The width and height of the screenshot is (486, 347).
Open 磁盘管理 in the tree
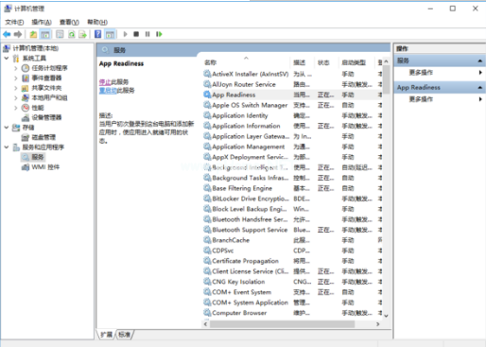[x=43, y=137]
